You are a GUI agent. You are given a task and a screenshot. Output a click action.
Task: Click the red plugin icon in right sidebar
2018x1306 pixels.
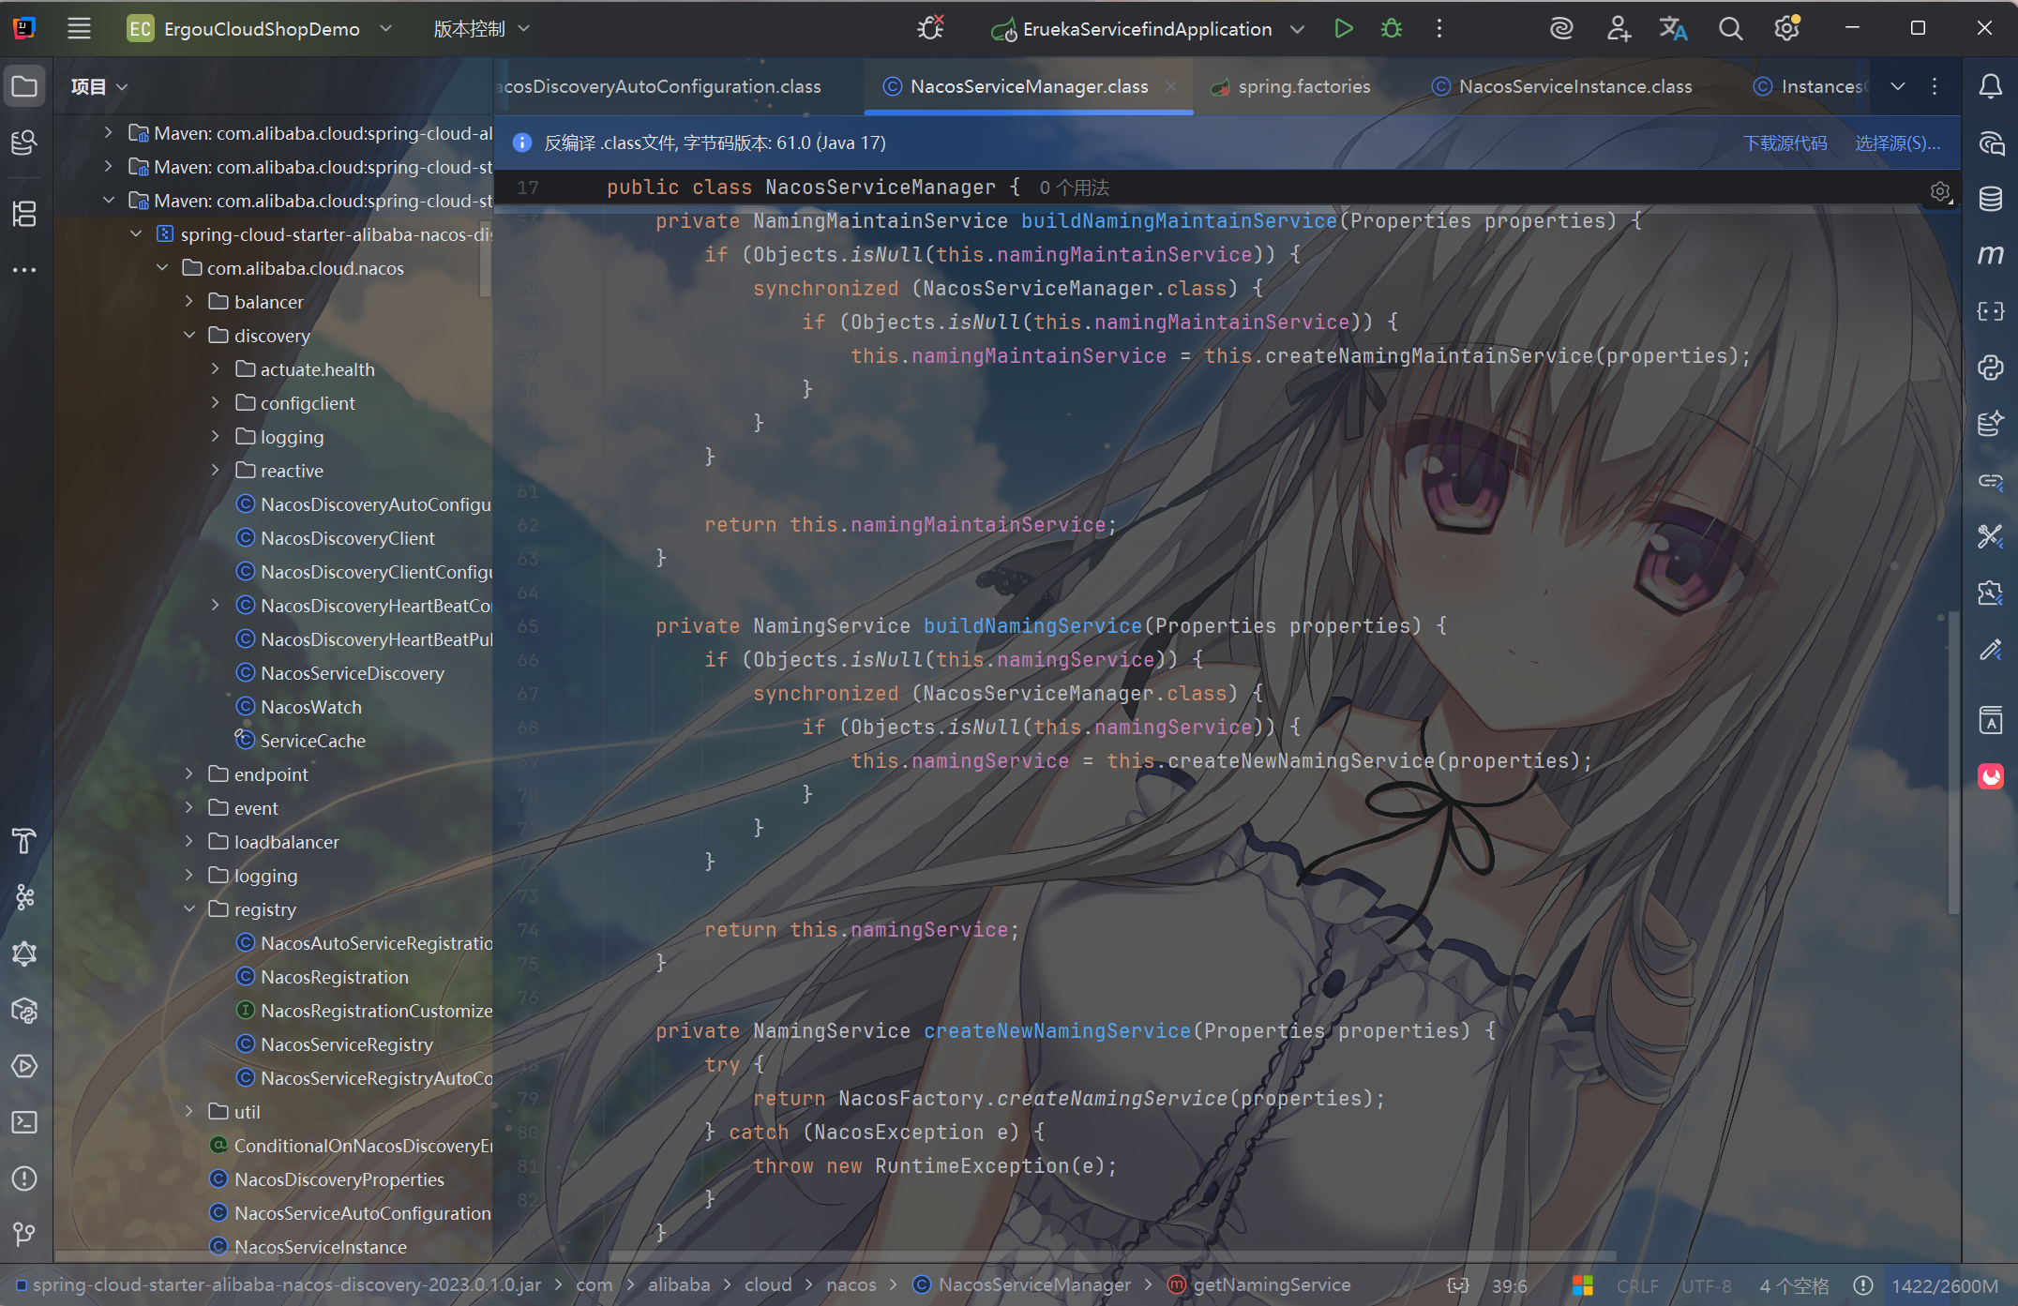click(1990, 776)
